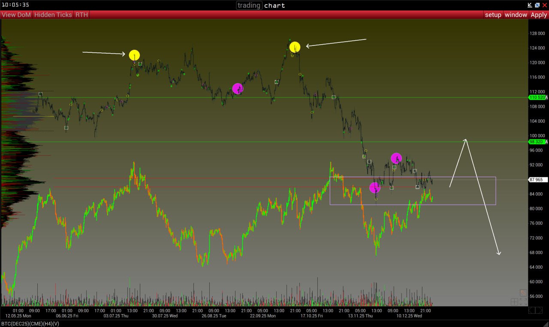Open the setup menu
549x327 pixels.
point(493,15)
